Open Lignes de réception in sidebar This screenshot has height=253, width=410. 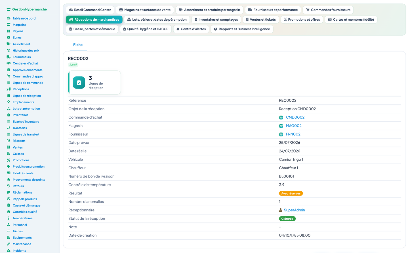(x=27, y=96)
